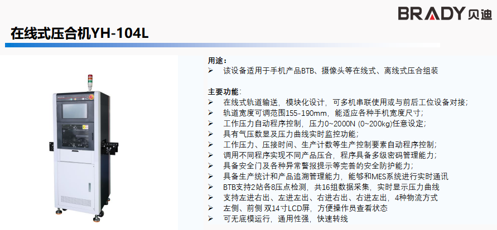Screen dimensions: 497x230
Task: Click the line 在线式轨道输送，模块化设计
Action: click(x=346, y=102)
